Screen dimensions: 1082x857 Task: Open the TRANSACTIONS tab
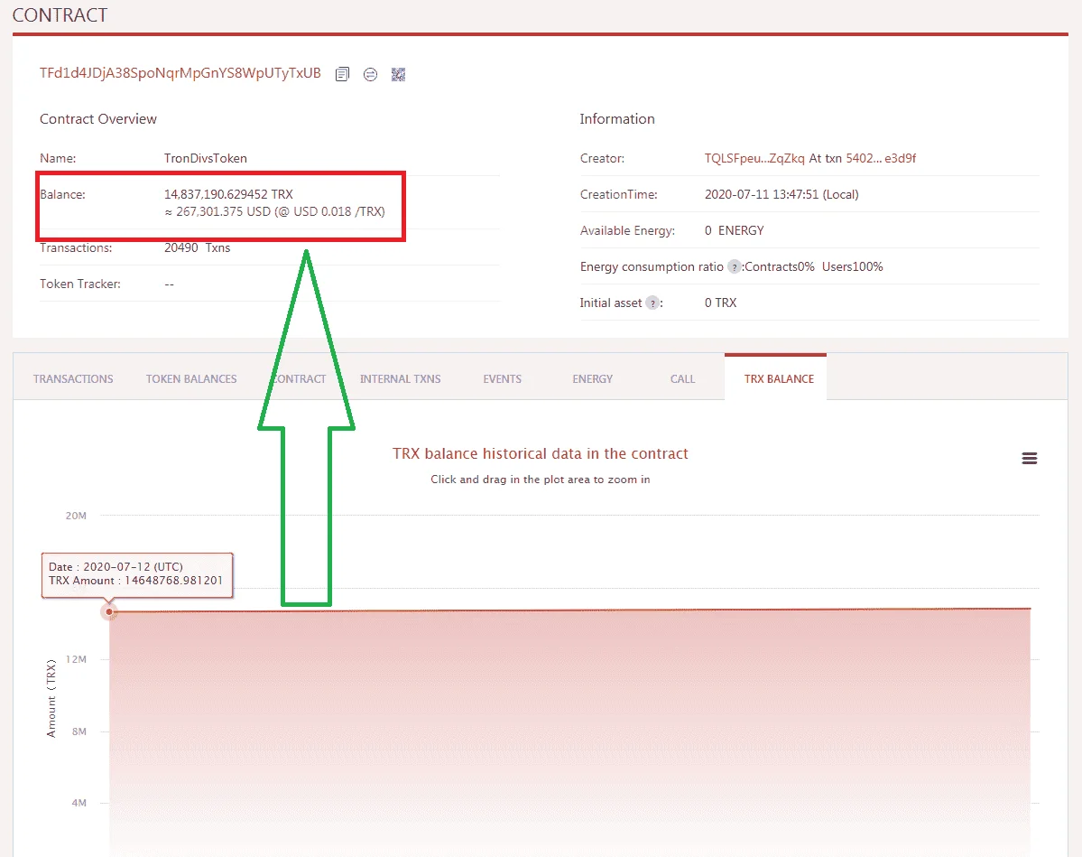[x=73, y=378]
